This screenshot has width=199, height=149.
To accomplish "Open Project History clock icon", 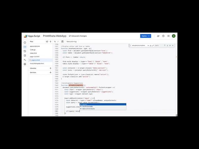I will click(x=25, y=51).
